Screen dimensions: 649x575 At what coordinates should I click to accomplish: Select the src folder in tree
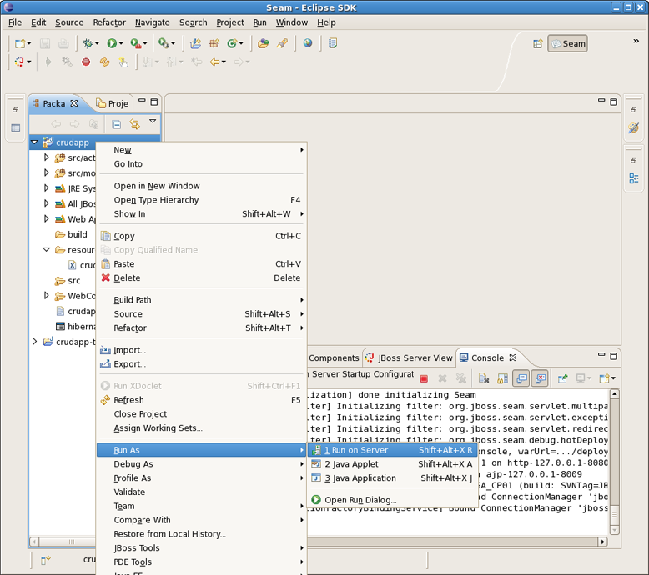tap(68, 280)
